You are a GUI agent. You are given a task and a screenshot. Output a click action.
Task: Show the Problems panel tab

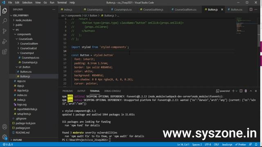pos(68,91)
